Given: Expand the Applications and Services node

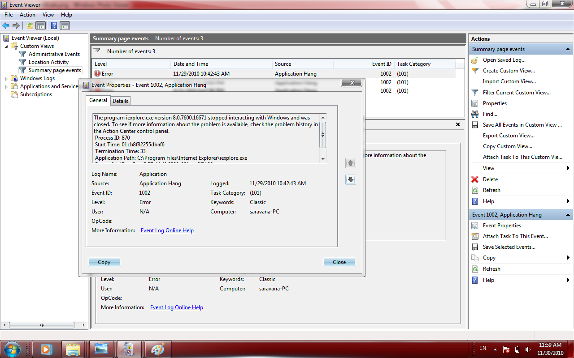Looking at the screenshot, I should [6, 86].
